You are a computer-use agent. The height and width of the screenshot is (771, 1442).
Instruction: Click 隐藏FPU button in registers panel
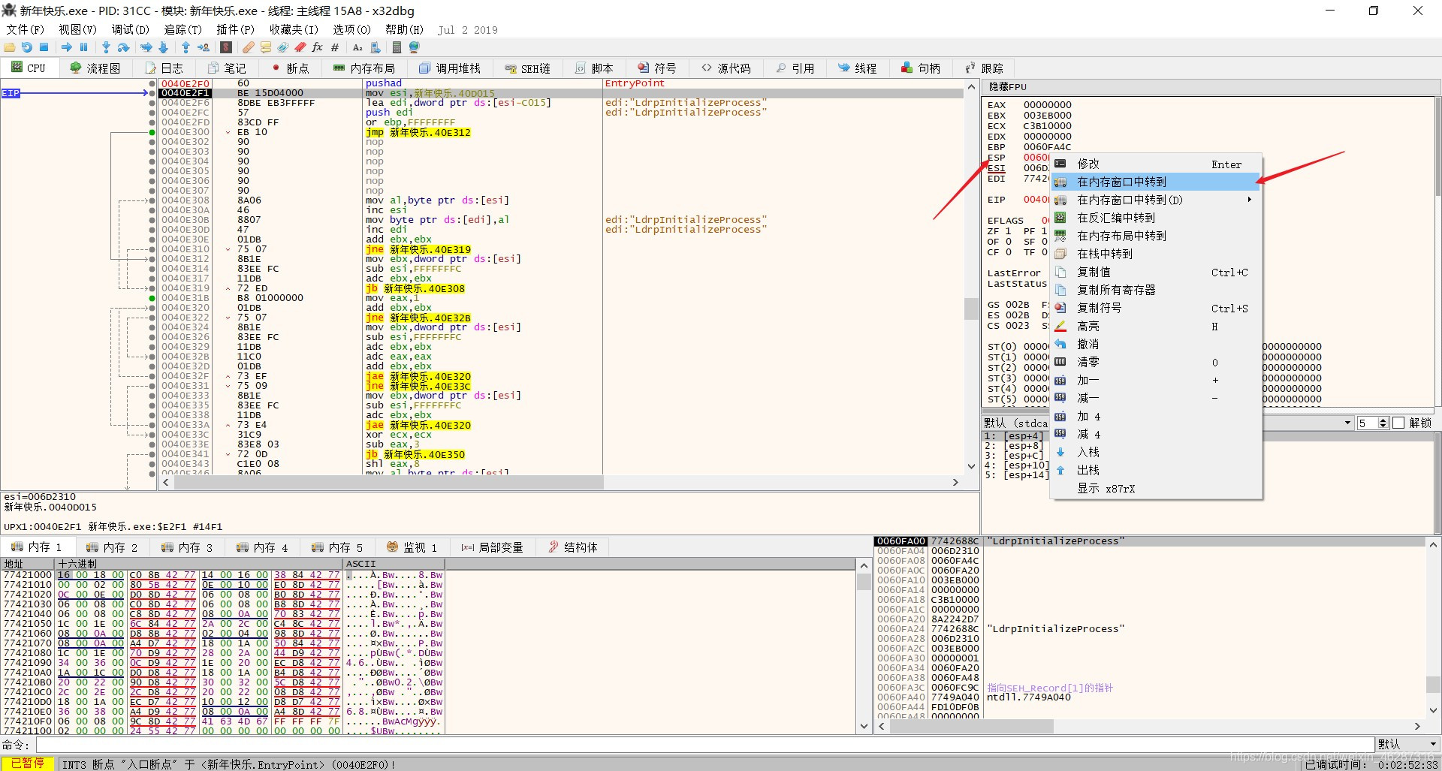(x=1008, y=87)
